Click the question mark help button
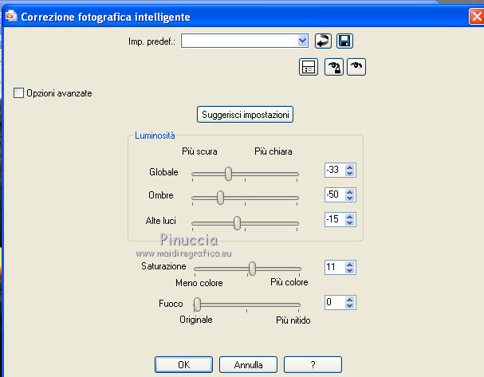 click(313, 365)
